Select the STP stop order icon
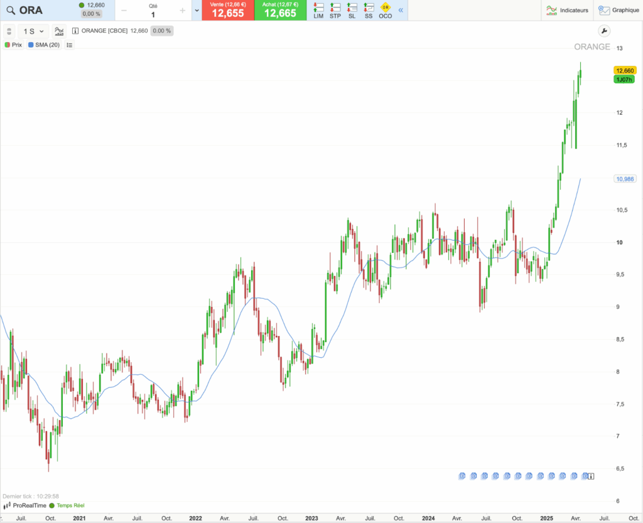This screenshot has height=523, width=643. pos(335,10)
